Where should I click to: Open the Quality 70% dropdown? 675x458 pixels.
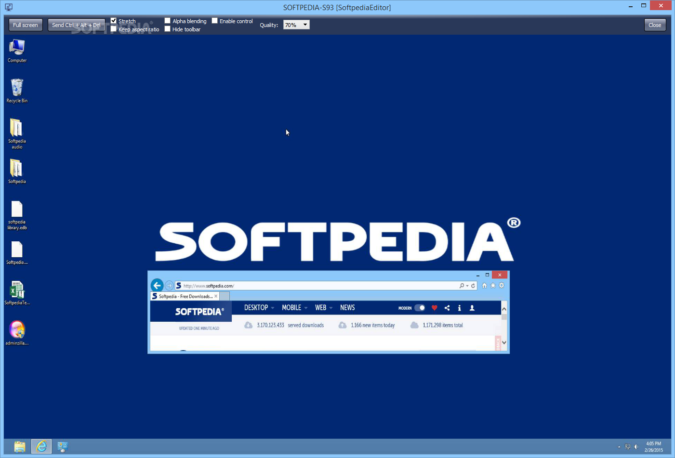coord(296,25)
